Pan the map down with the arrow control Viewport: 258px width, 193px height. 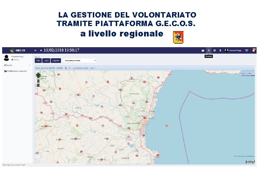pyautogui.click(x=38, y=77)
